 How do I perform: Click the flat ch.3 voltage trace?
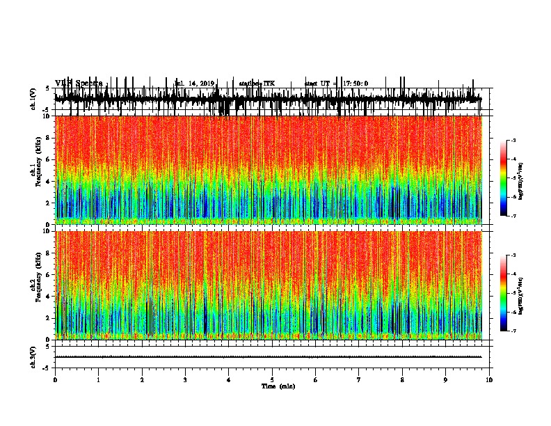click(x=269, y=357)
